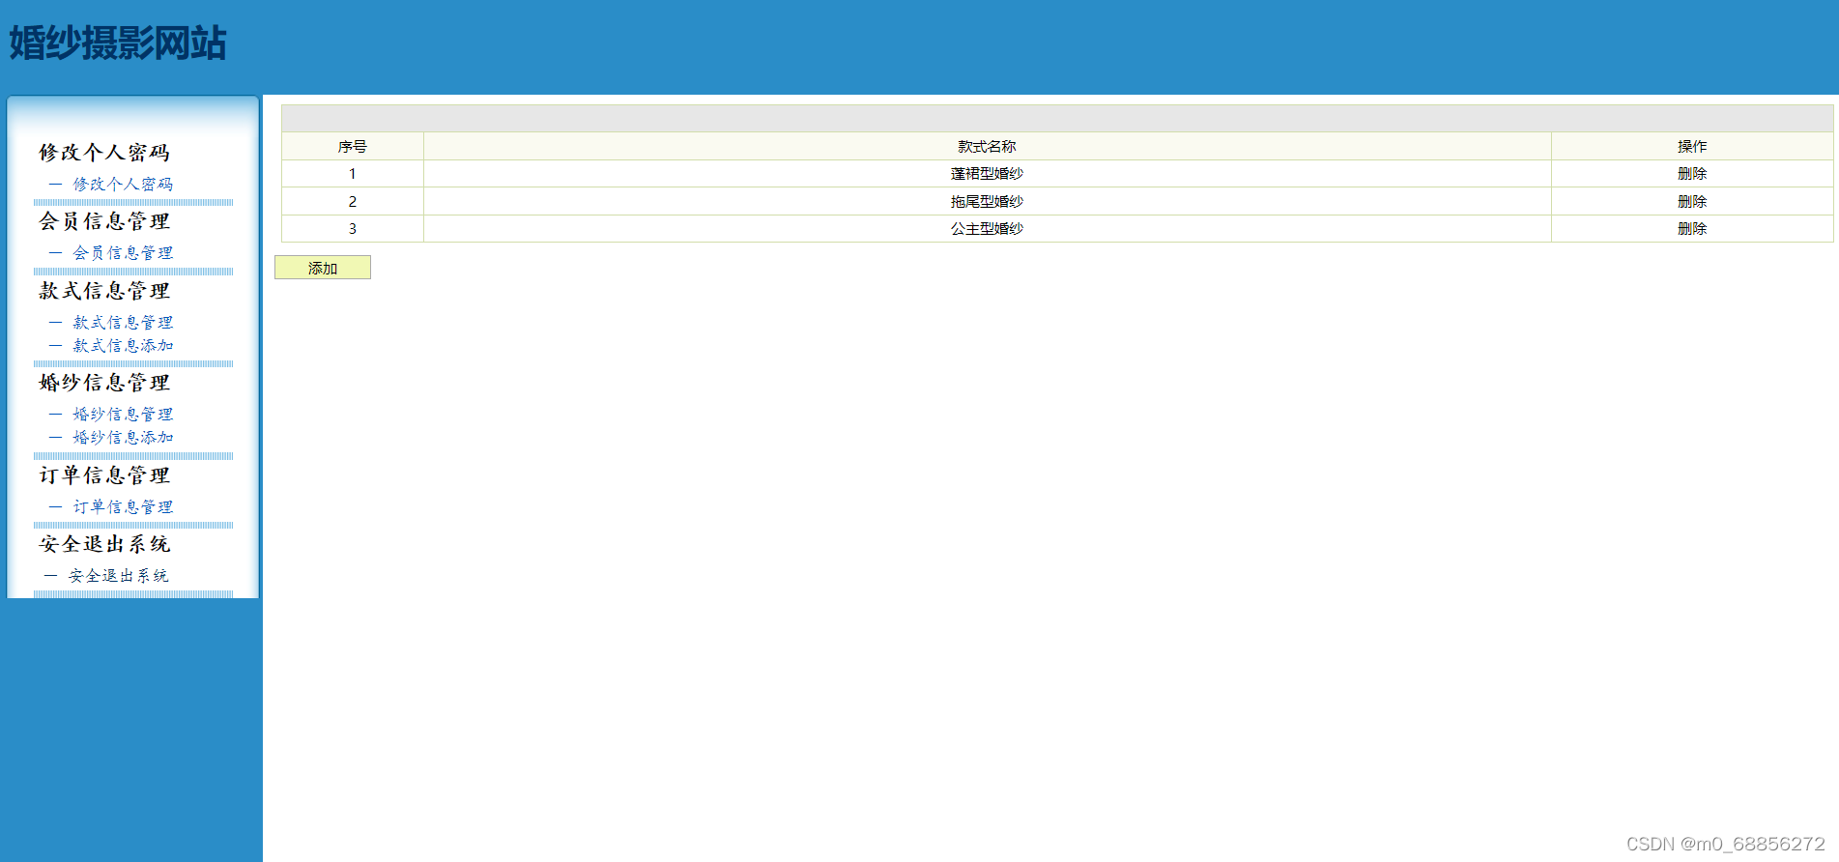Click the row number 1 cell
The height and width of the screenshot is (862, 1839).
353,174
